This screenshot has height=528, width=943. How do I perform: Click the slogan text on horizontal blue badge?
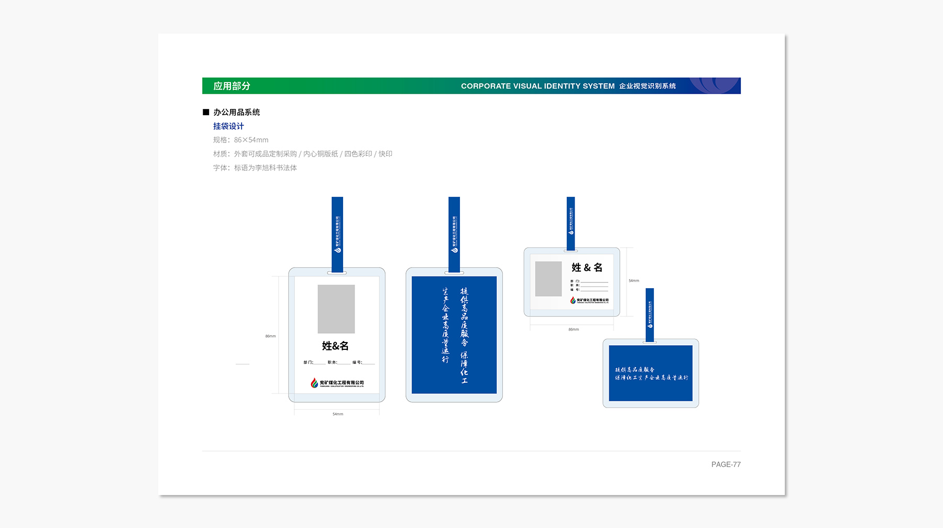click(651, 373)
